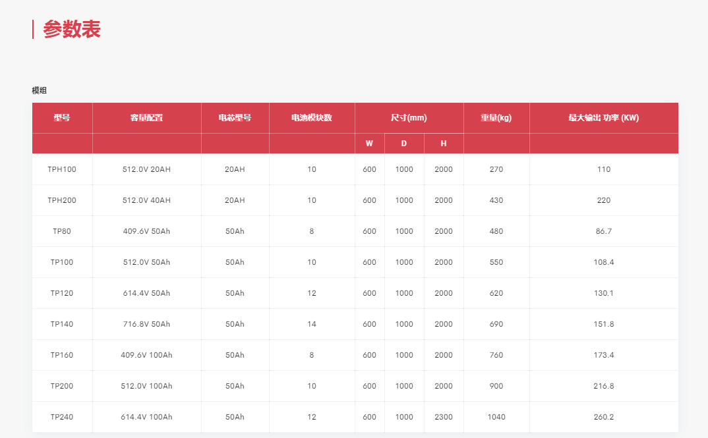Click the 409.6V 50Ah capacity cell
708x438 pixels.
coord(147,231)
